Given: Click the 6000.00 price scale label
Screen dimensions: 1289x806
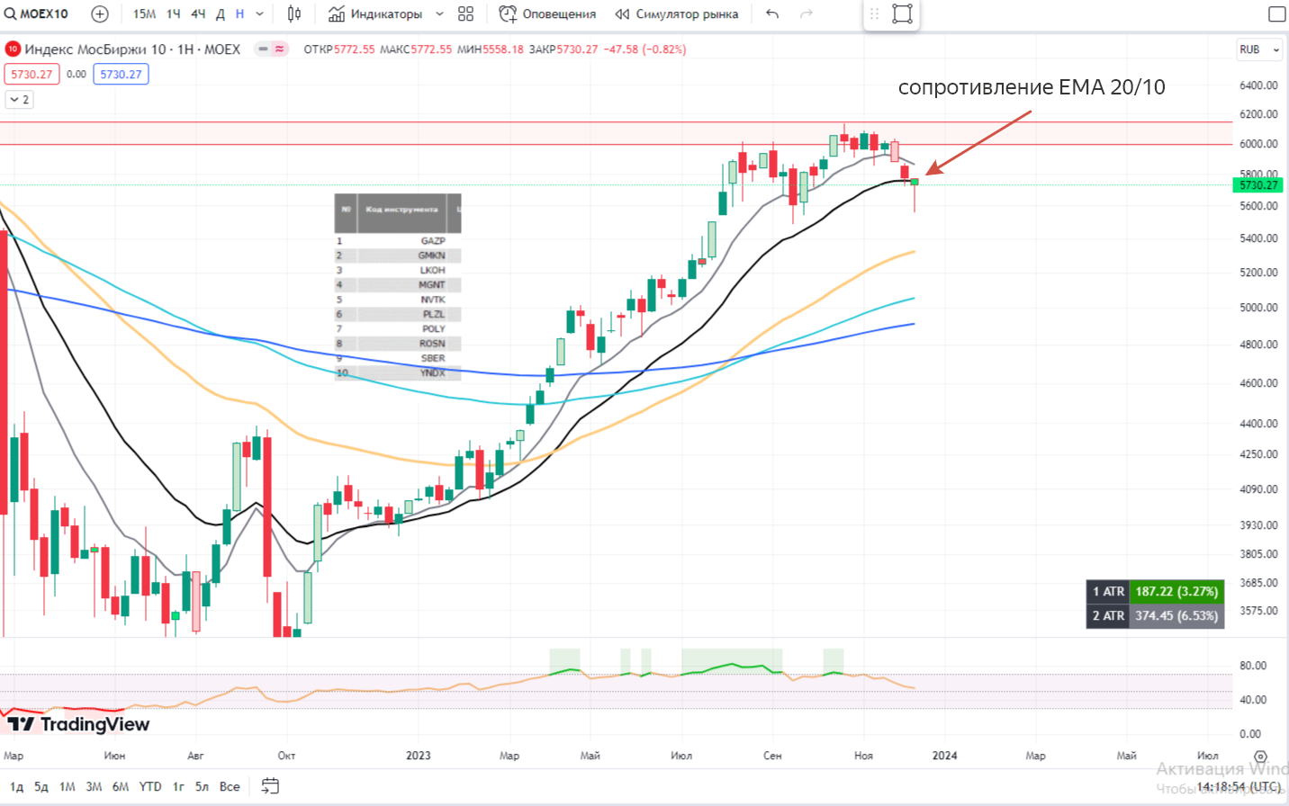Looking at the screenshot, I should tap(1258, 144).
